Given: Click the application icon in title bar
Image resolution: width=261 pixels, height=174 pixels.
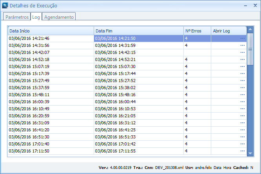Looking at the screenshot, I should point(5,6).
